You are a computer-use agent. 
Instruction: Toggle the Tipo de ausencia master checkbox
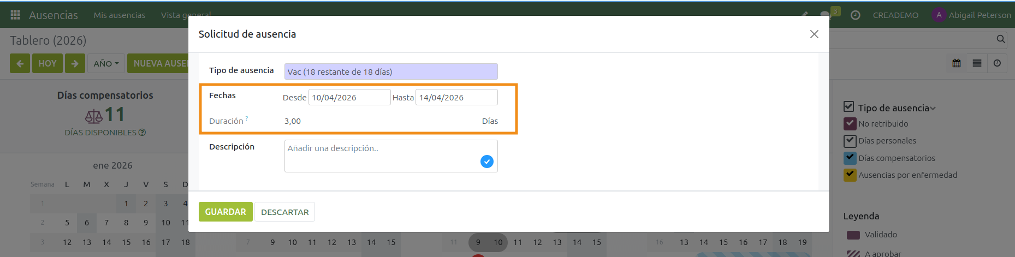pyautogui.click(x=848, y=106)
